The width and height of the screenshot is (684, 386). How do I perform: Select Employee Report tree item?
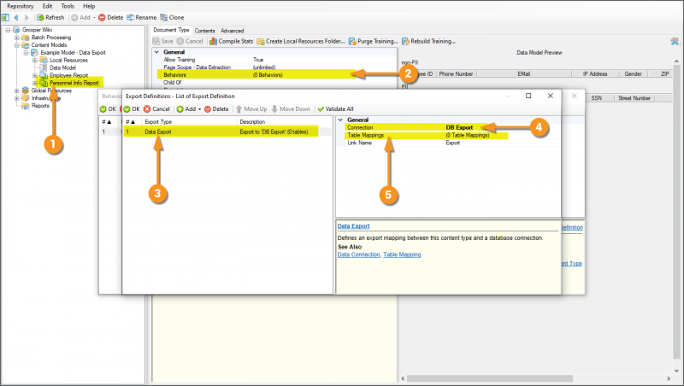[x=68, y=75]
